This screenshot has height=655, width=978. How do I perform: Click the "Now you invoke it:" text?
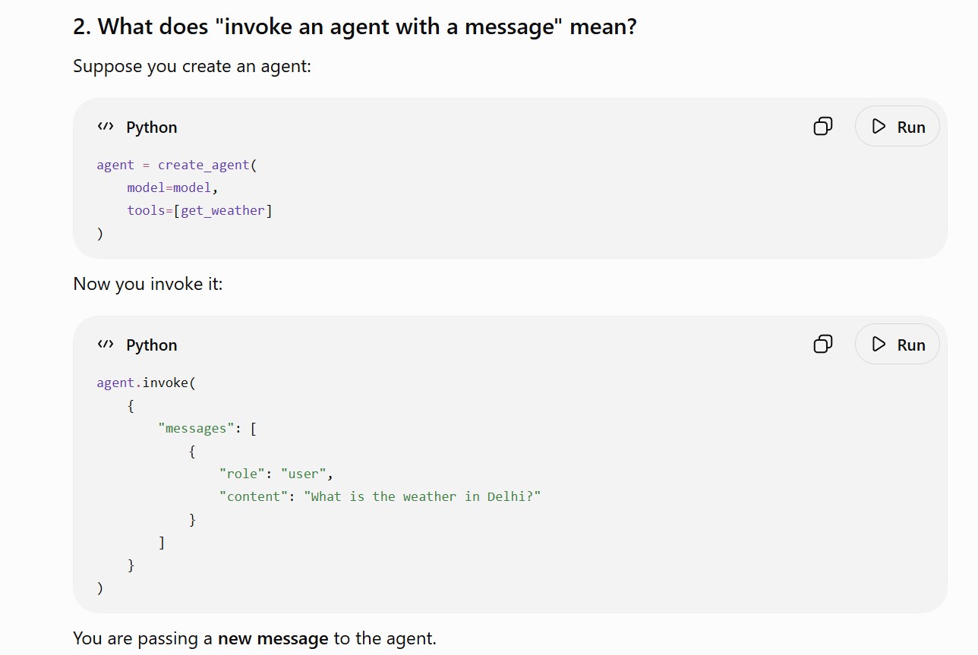148,284
